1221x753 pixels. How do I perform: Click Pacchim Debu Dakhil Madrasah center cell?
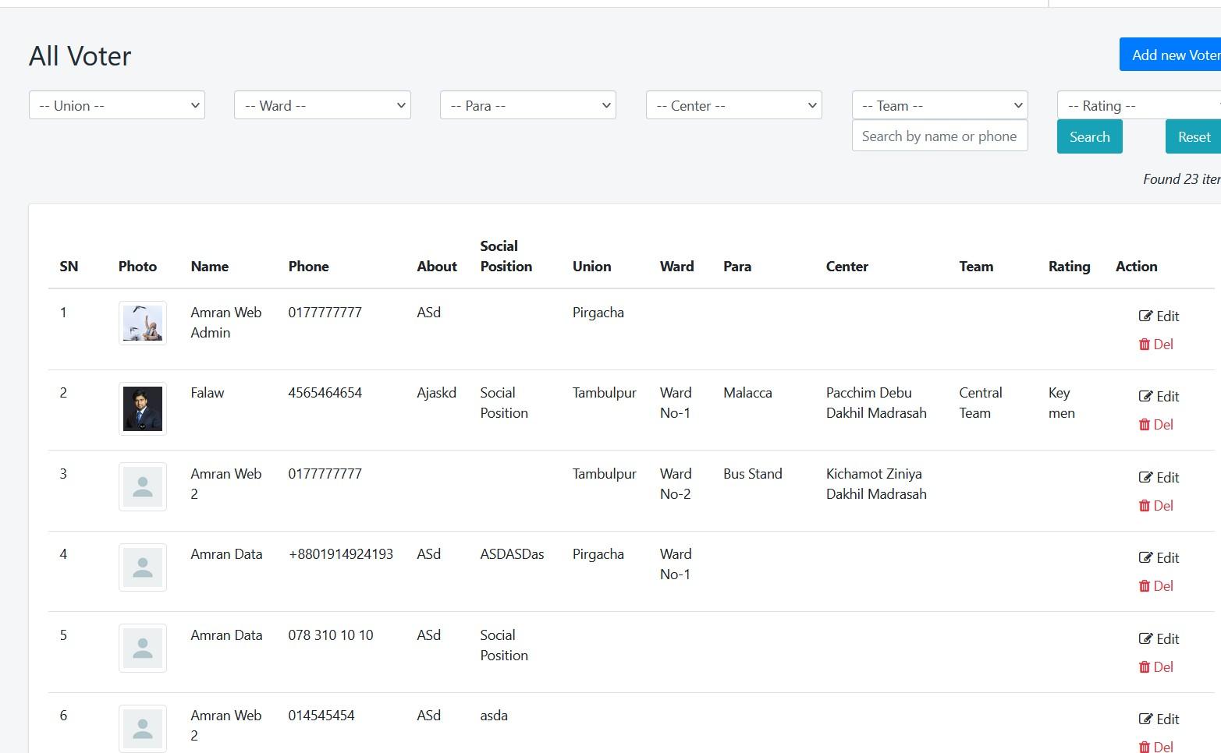pos(876,402)
